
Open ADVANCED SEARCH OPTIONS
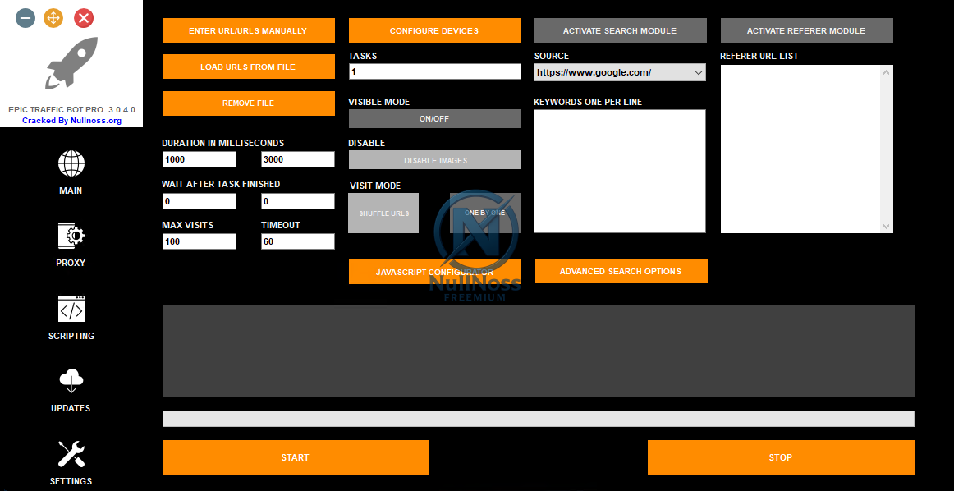coord(621,271)
